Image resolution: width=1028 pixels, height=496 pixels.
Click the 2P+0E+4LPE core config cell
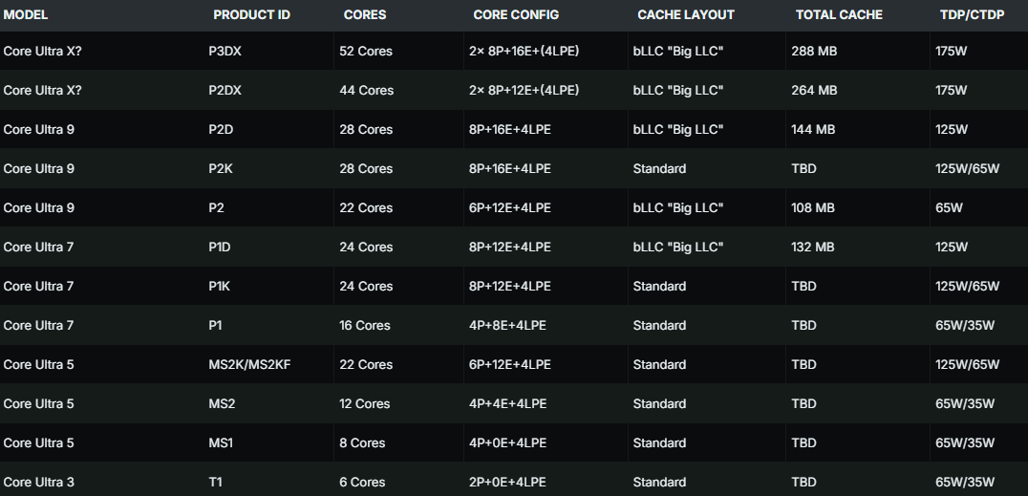(507, 482)
